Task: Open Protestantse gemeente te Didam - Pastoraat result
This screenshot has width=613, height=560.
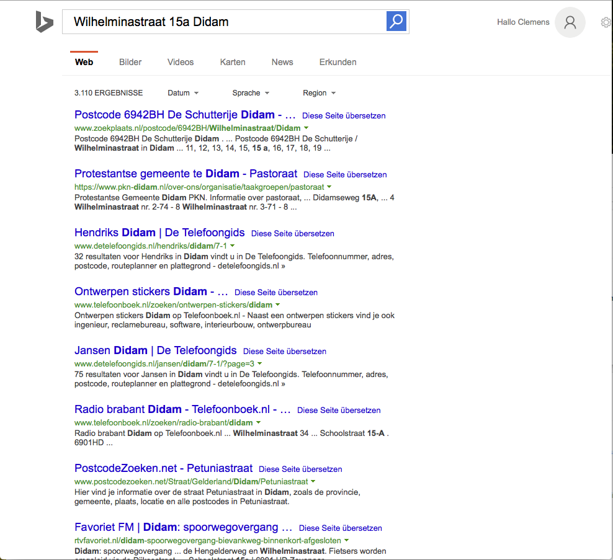Action: coord(186,174)
